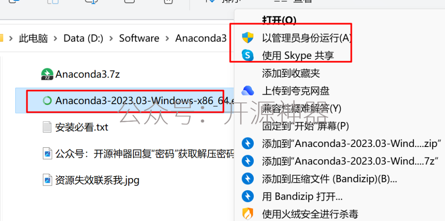The height and width of the screenshot is (221, 445).
Task: Click the Anaconda installer exe icon
Action: click(47, 100)
